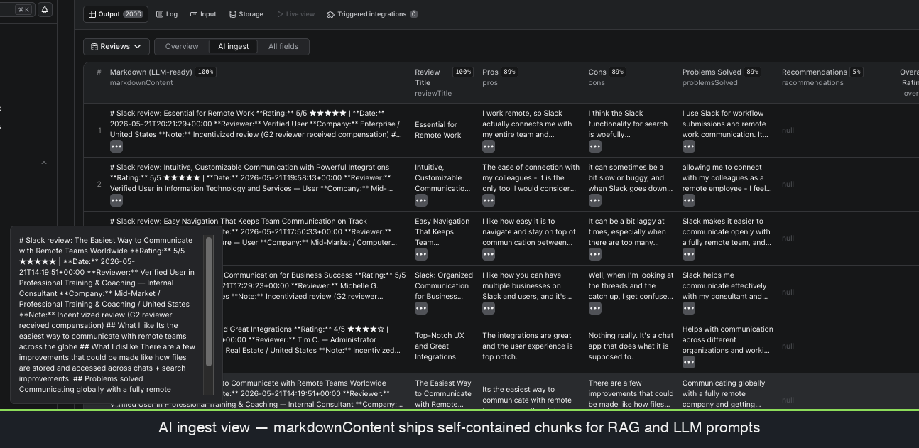
Task: Expand problems cell 'I use Slack for workflow'
Action: [x=689, y=146]
